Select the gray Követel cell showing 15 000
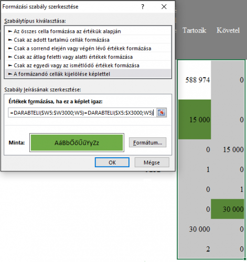The width and height of the screenshot is (247, 262). (228, 149)
